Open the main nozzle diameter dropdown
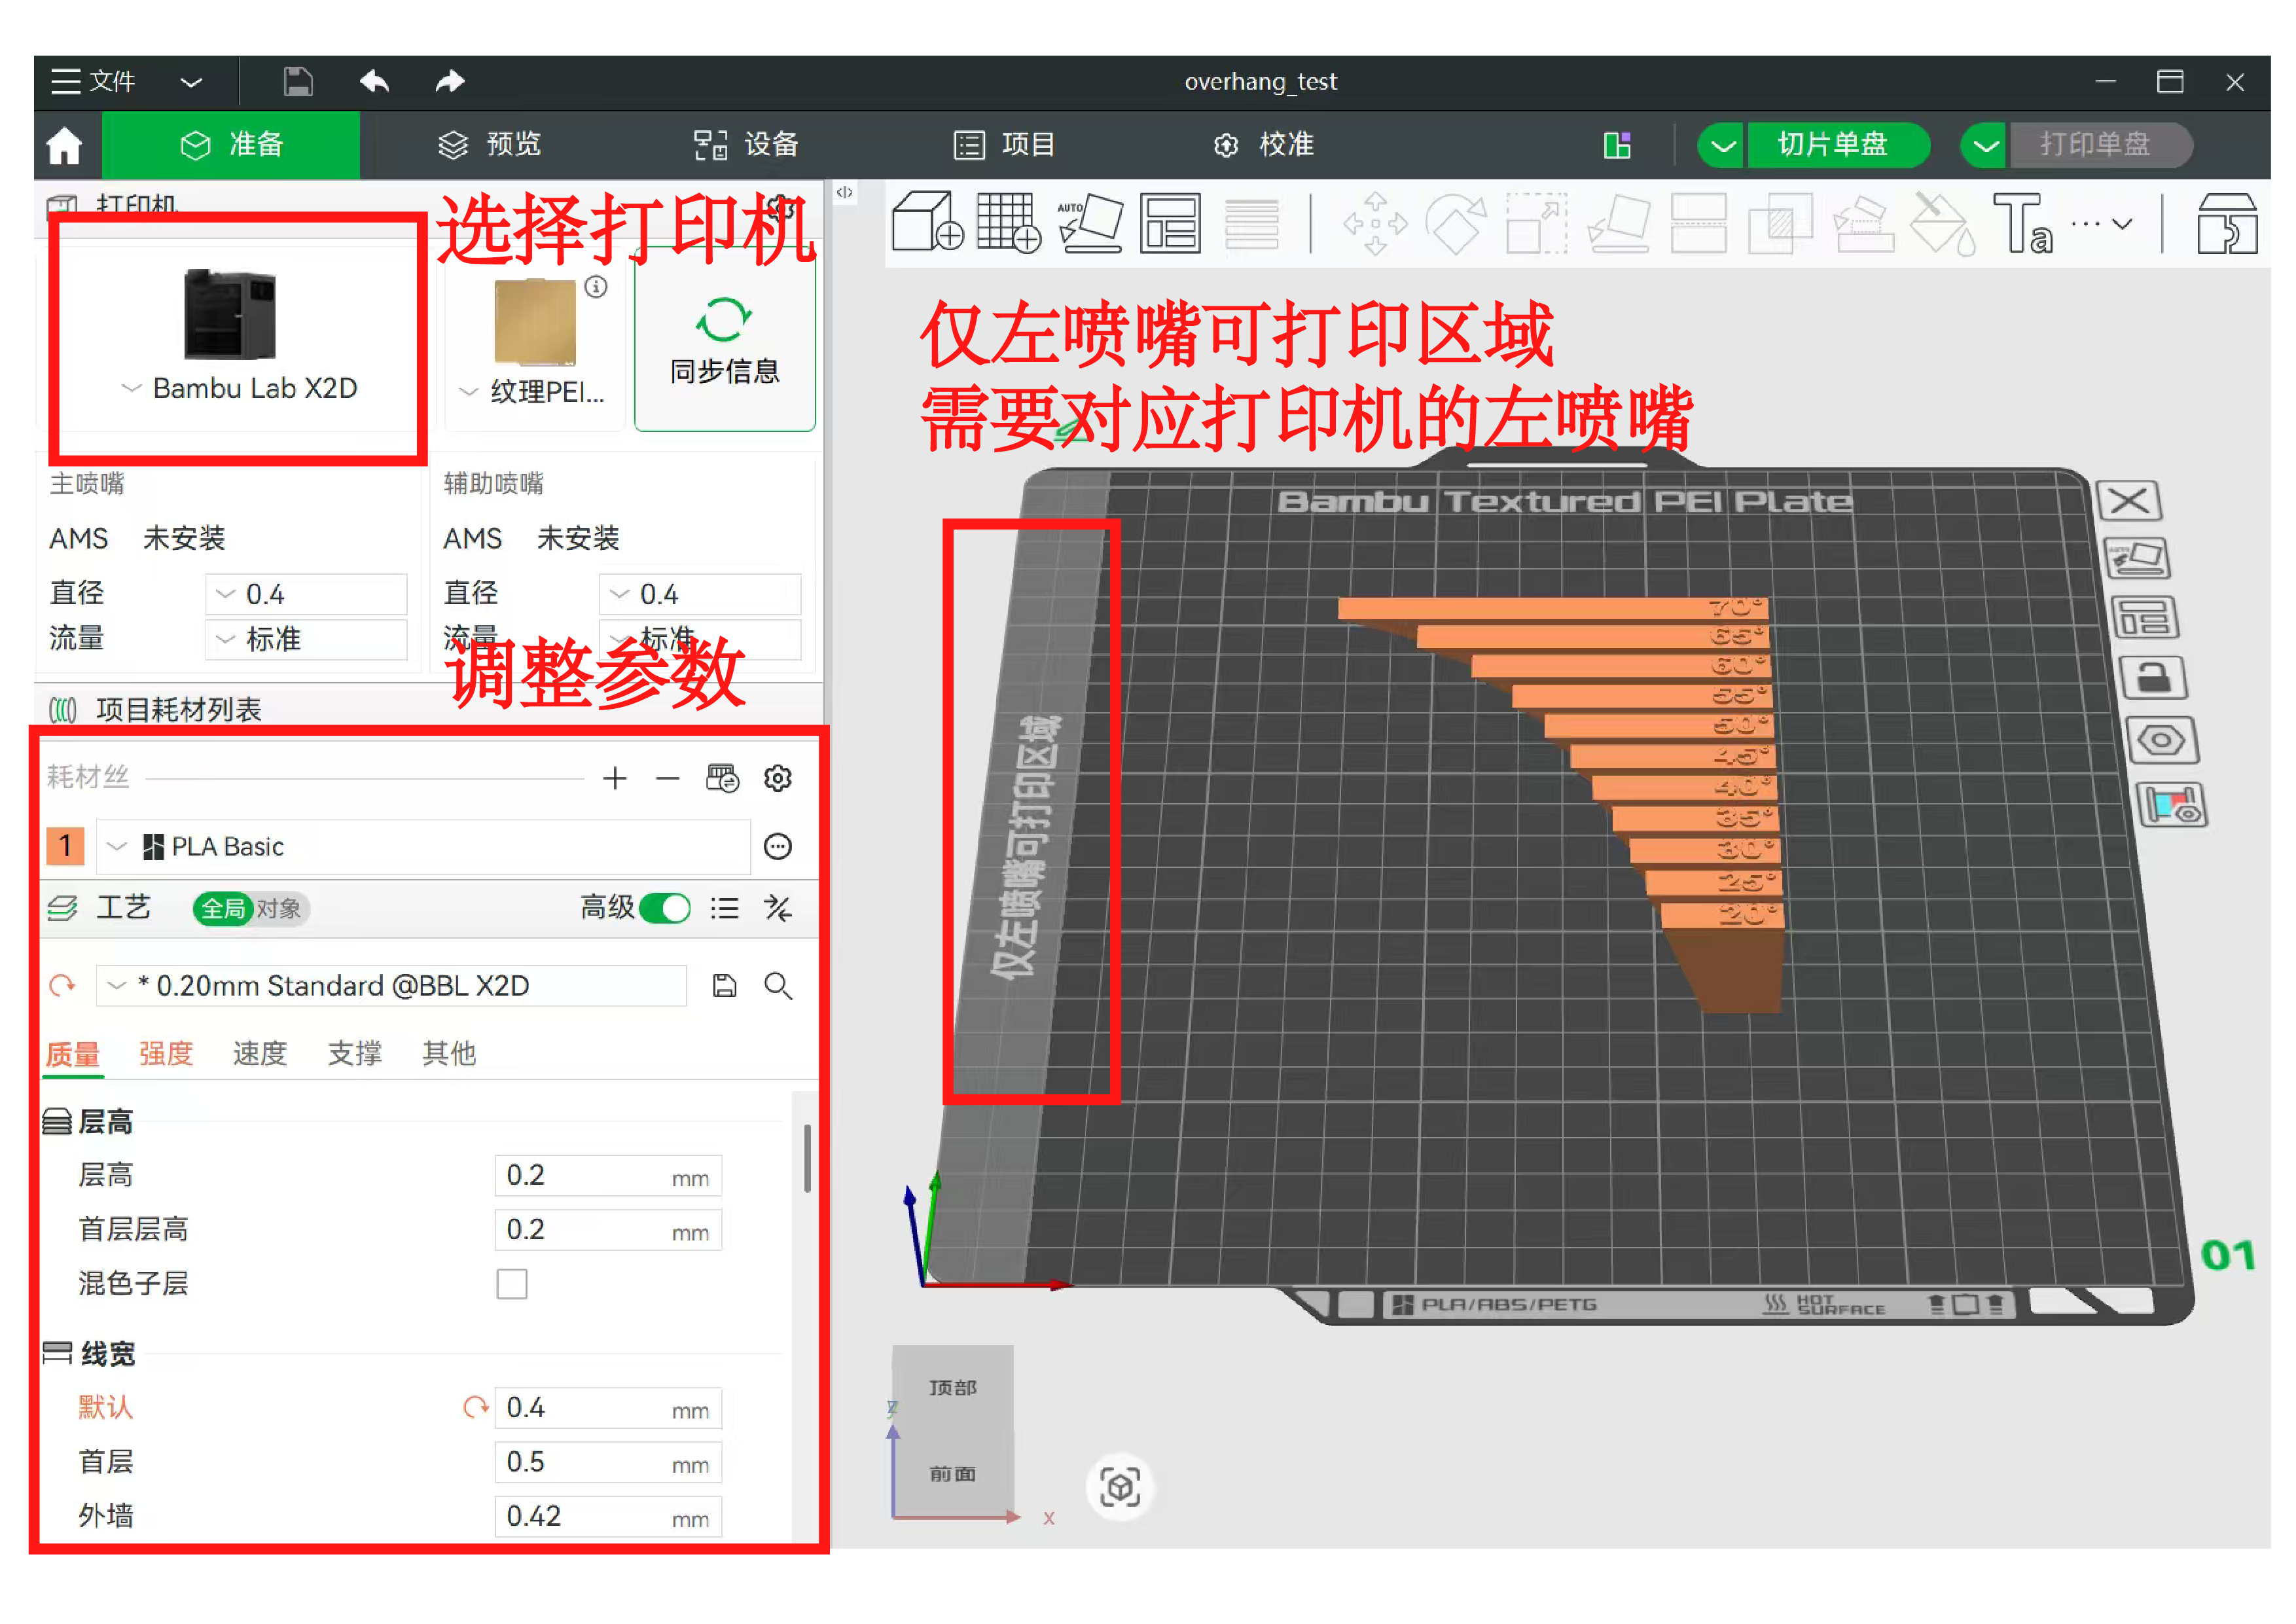2296x1624 pixels. 306,594
